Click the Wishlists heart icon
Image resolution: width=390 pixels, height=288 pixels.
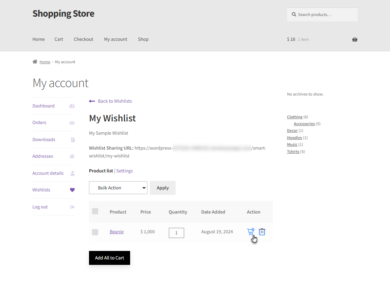pos(72,190)
